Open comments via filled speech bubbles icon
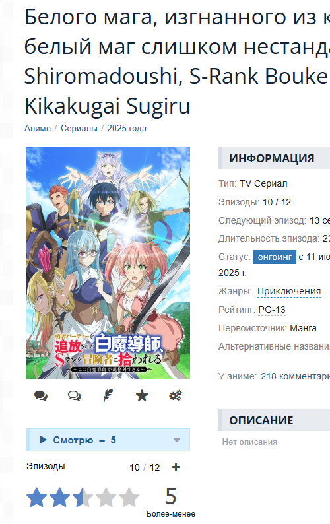Image resolution: width=330 pixels, height=524 pixels. coord(41,396)
